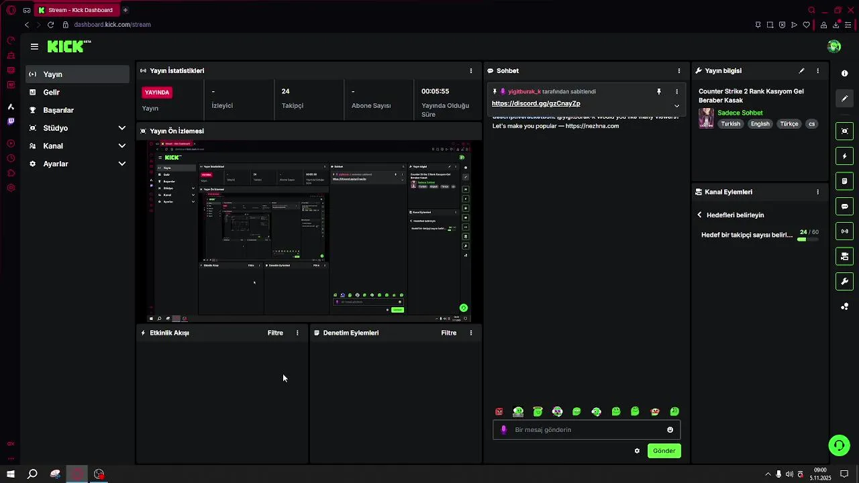Click the YAYINDA live status badge

157,92
